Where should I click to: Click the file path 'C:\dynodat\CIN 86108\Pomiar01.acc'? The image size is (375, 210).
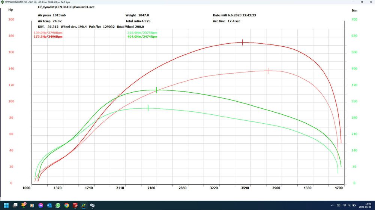tap(66, 7)
